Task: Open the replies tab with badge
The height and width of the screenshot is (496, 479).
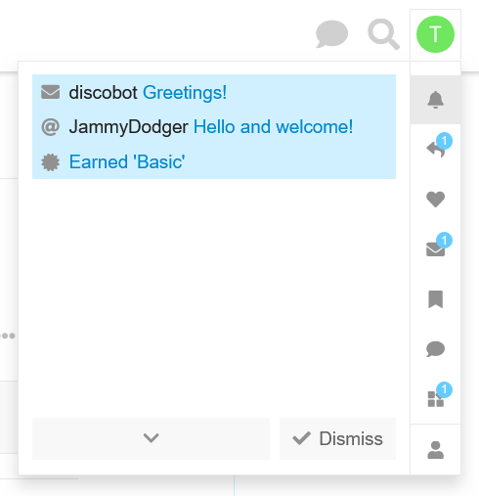Action: coord(435,149)
